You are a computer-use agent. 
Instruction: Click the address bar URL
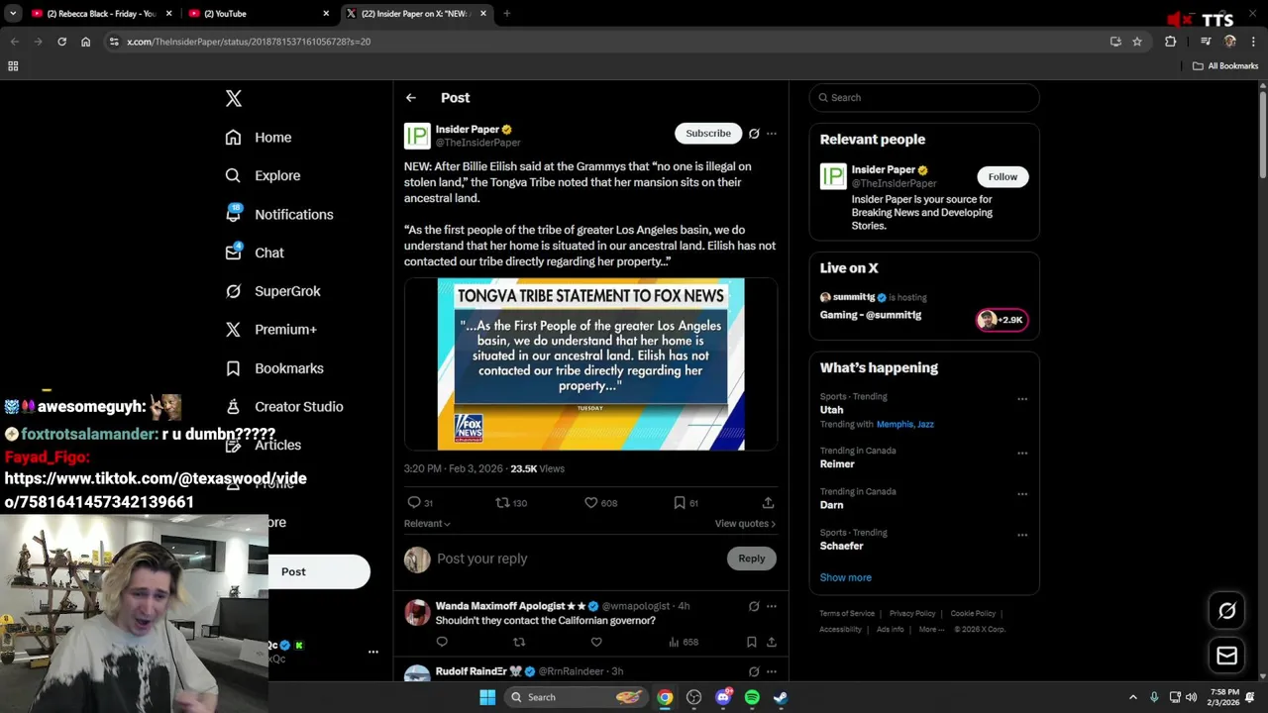(249, 42)
